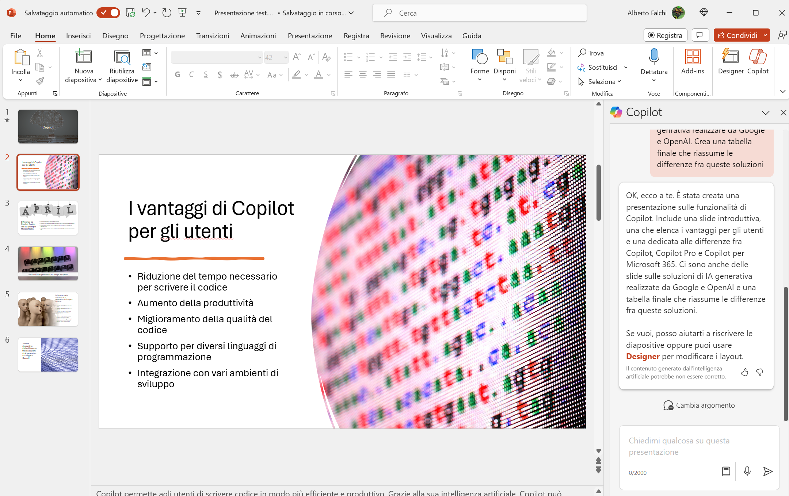Image resolution: width=789 pixels, height=496 pixels.
Task: Open Copilot pane options chevron
Action: pyautogui.click(x=766, y=113)
